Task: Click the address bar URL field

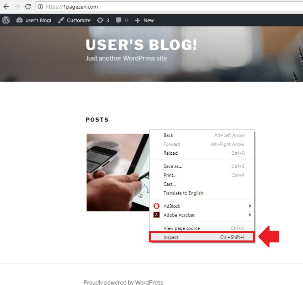Action: click(x=169, y=7)
